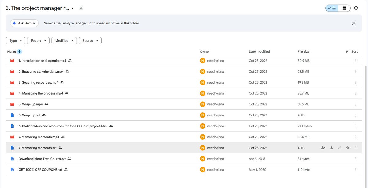368x188 pixels.
Task: Click the Ask Gemini button
Action: [25, 23]
